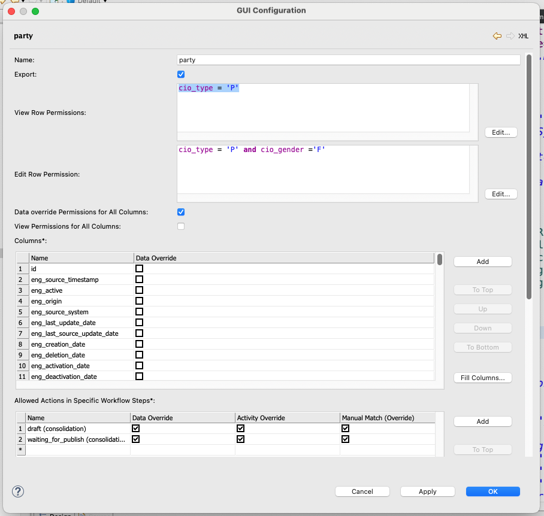Viewport: 544px width, 516px height.
Task: Uncheck Data override Permissions for All Columns
Action: 180,211
